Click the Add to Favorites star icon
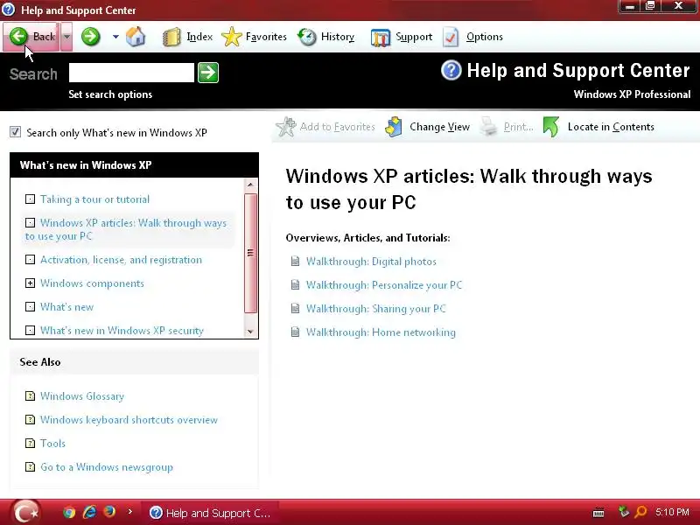This screenshot has width=700, height=525. (286, 127)
